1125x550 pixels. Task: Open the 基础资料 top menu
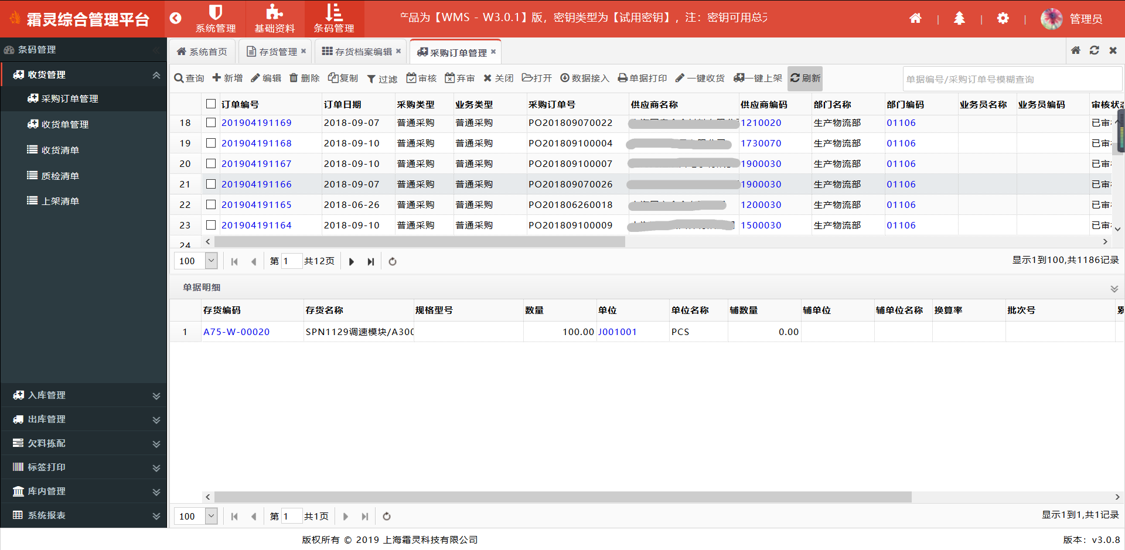coord(274,19)
